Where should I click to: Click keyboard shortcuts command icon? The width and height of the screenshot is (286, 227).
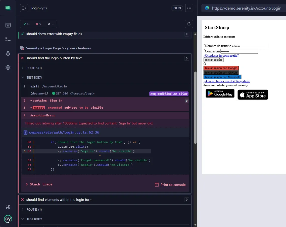[8, 207]
